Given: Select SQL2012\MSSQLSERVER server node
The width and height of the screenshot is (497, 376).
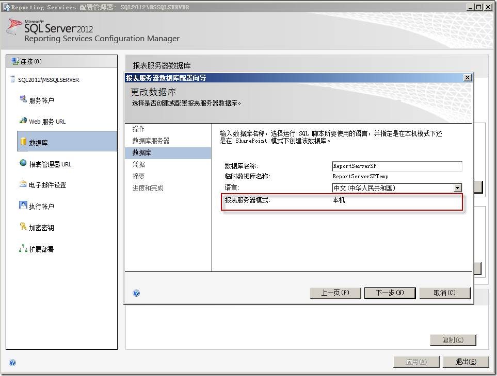Looking at the screenshot, I should click(x=49, y=80).
